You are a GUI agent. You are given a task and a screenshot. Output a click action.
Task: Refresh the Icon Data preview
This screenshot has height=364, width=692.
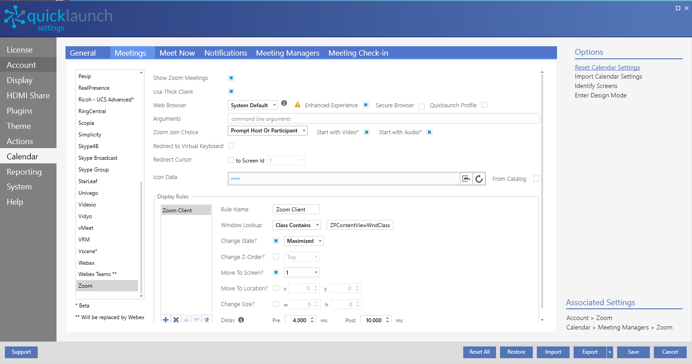click(x=479, y=179)
